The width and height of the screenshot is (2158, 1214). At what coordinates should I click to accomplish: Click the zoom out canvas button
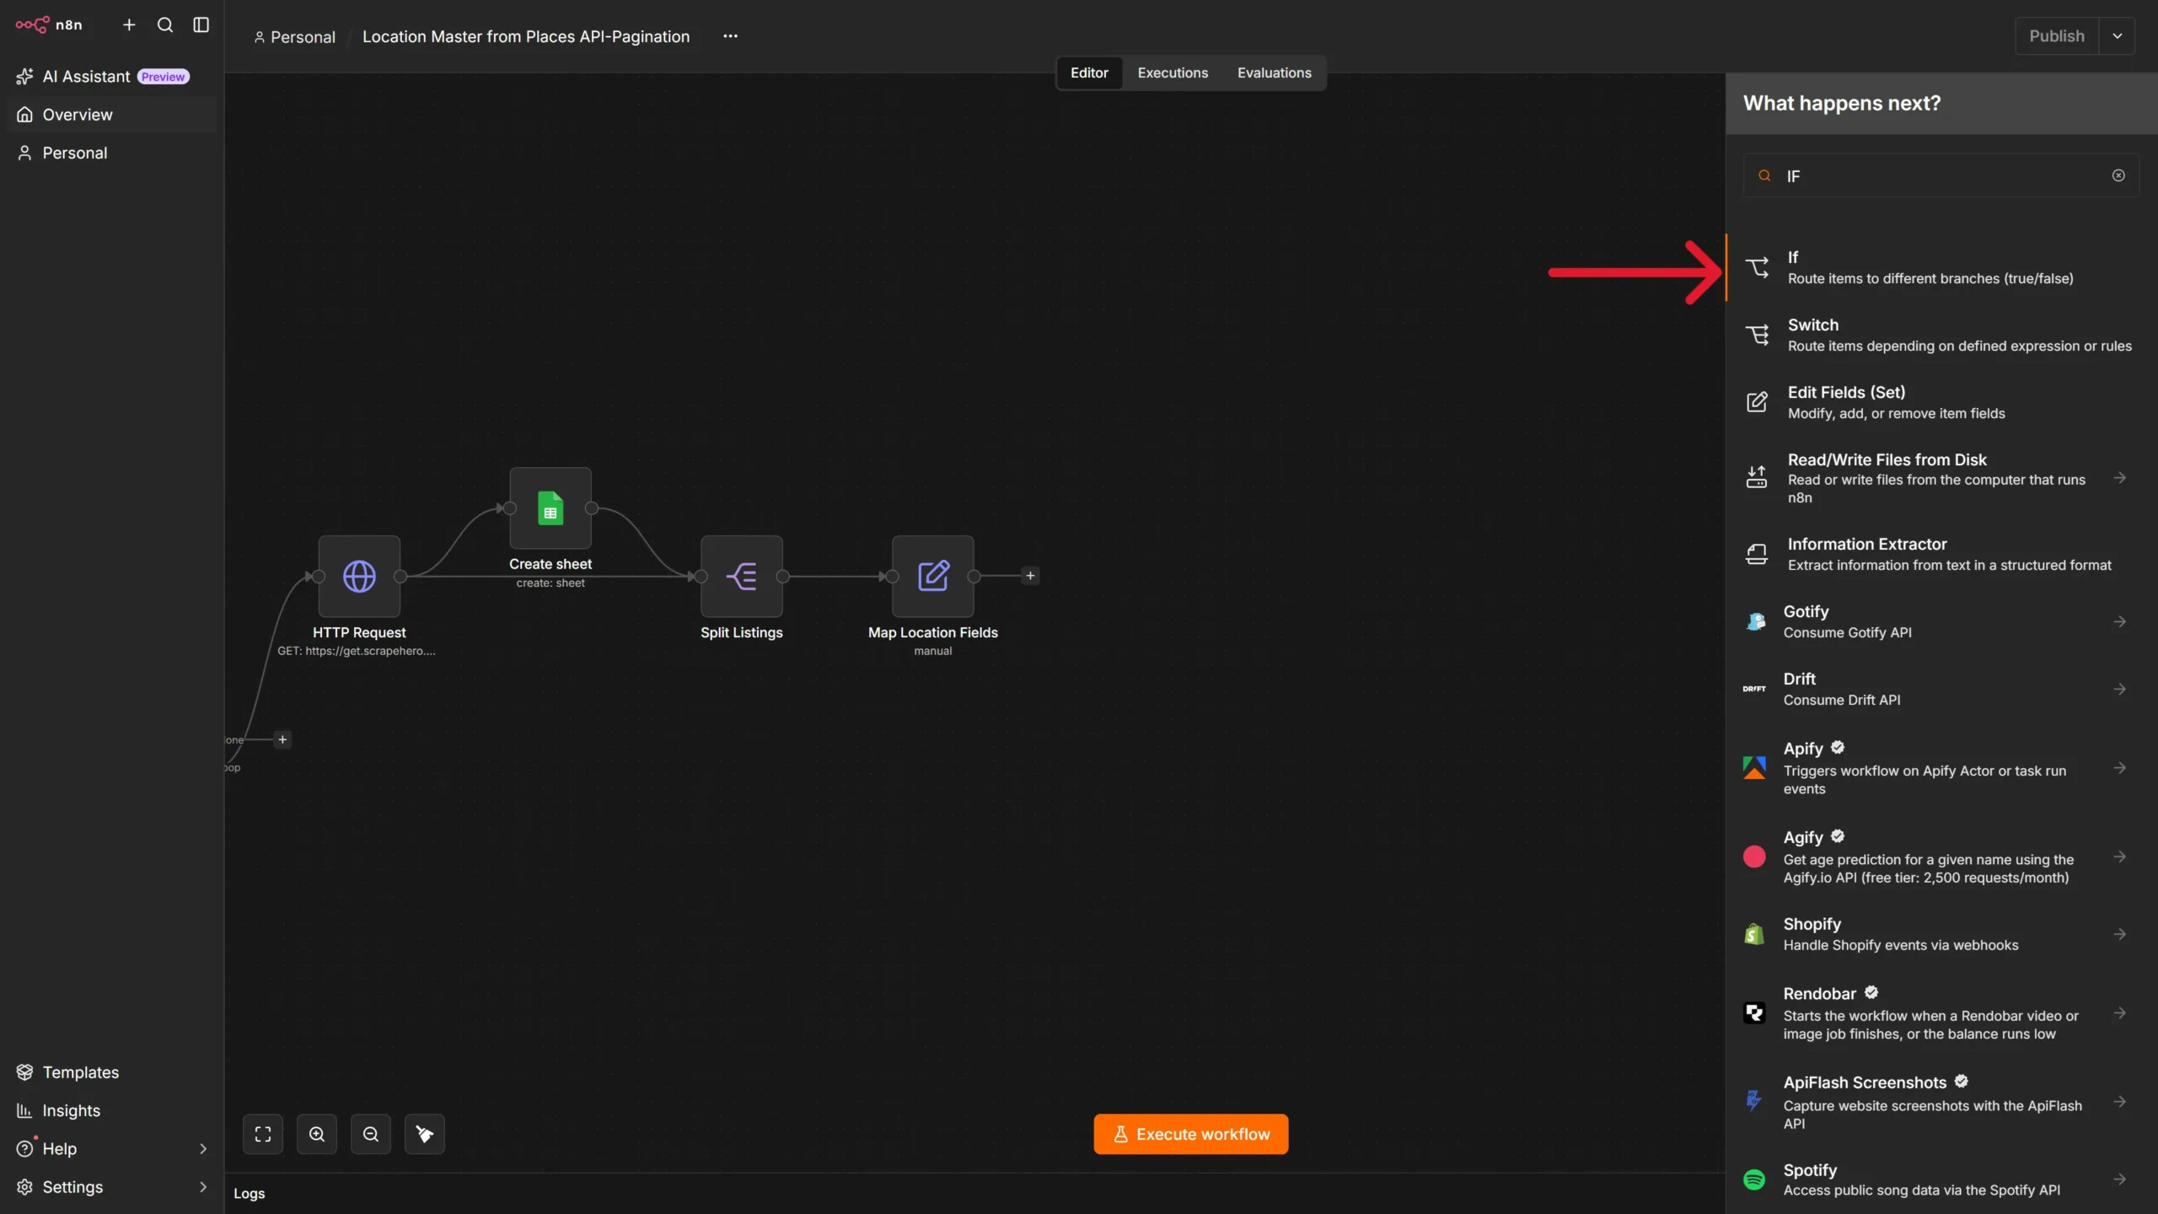(371, 1134)
